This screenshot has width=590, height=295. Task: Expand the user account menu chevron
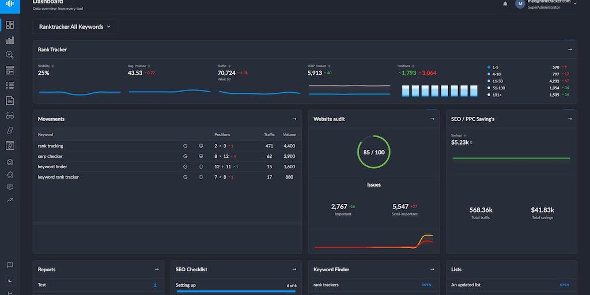(574, 4)
